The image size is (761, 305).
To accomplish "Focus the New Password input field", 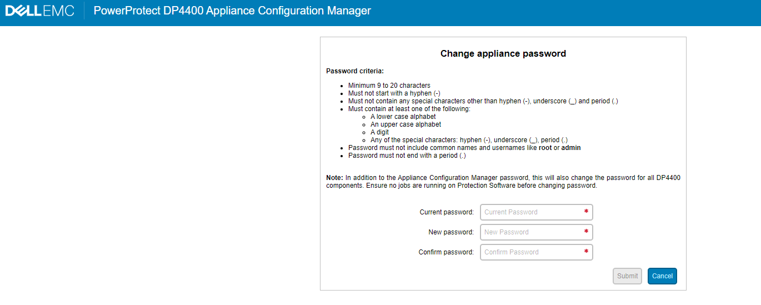I will 530,232.
